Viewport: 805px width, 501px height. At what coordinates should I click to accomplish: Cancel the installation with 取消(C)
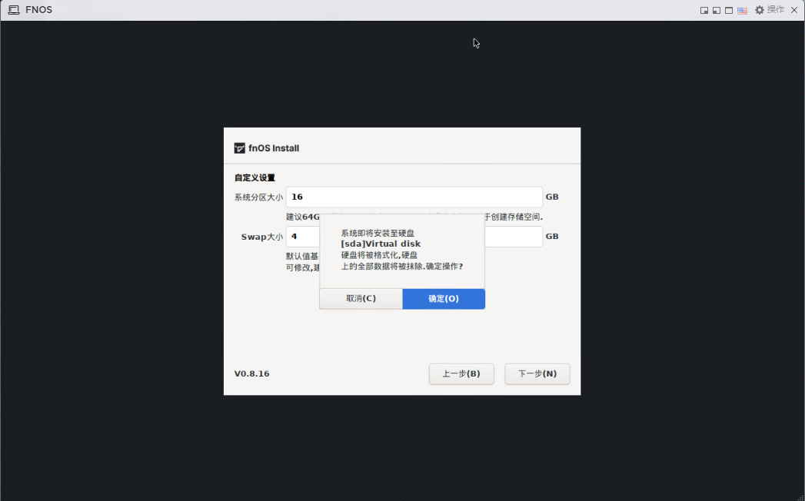tap(361, 299)
